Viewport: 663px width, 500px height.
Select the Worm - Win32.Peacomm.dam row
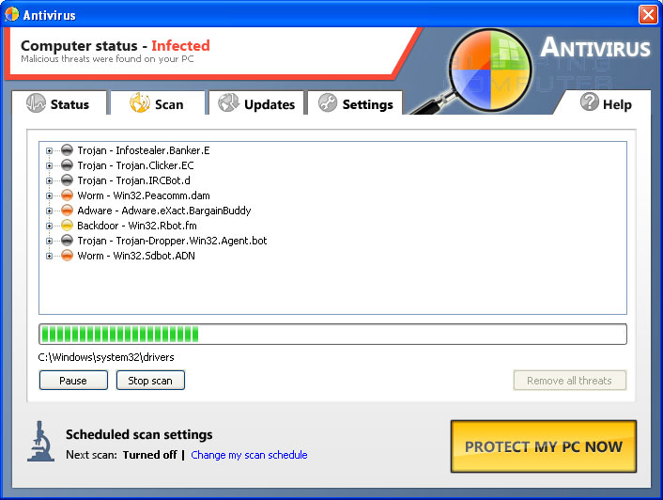[144, 195]
